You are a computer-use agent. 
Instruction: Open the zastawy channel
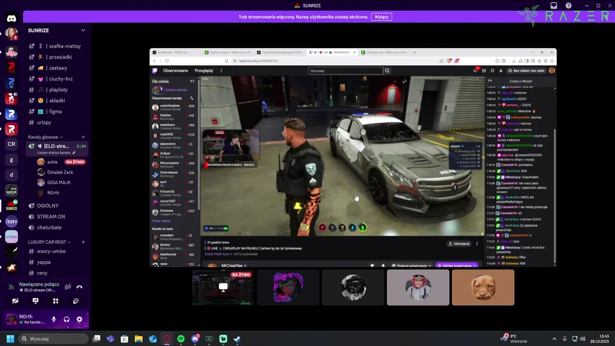[57, 68]
